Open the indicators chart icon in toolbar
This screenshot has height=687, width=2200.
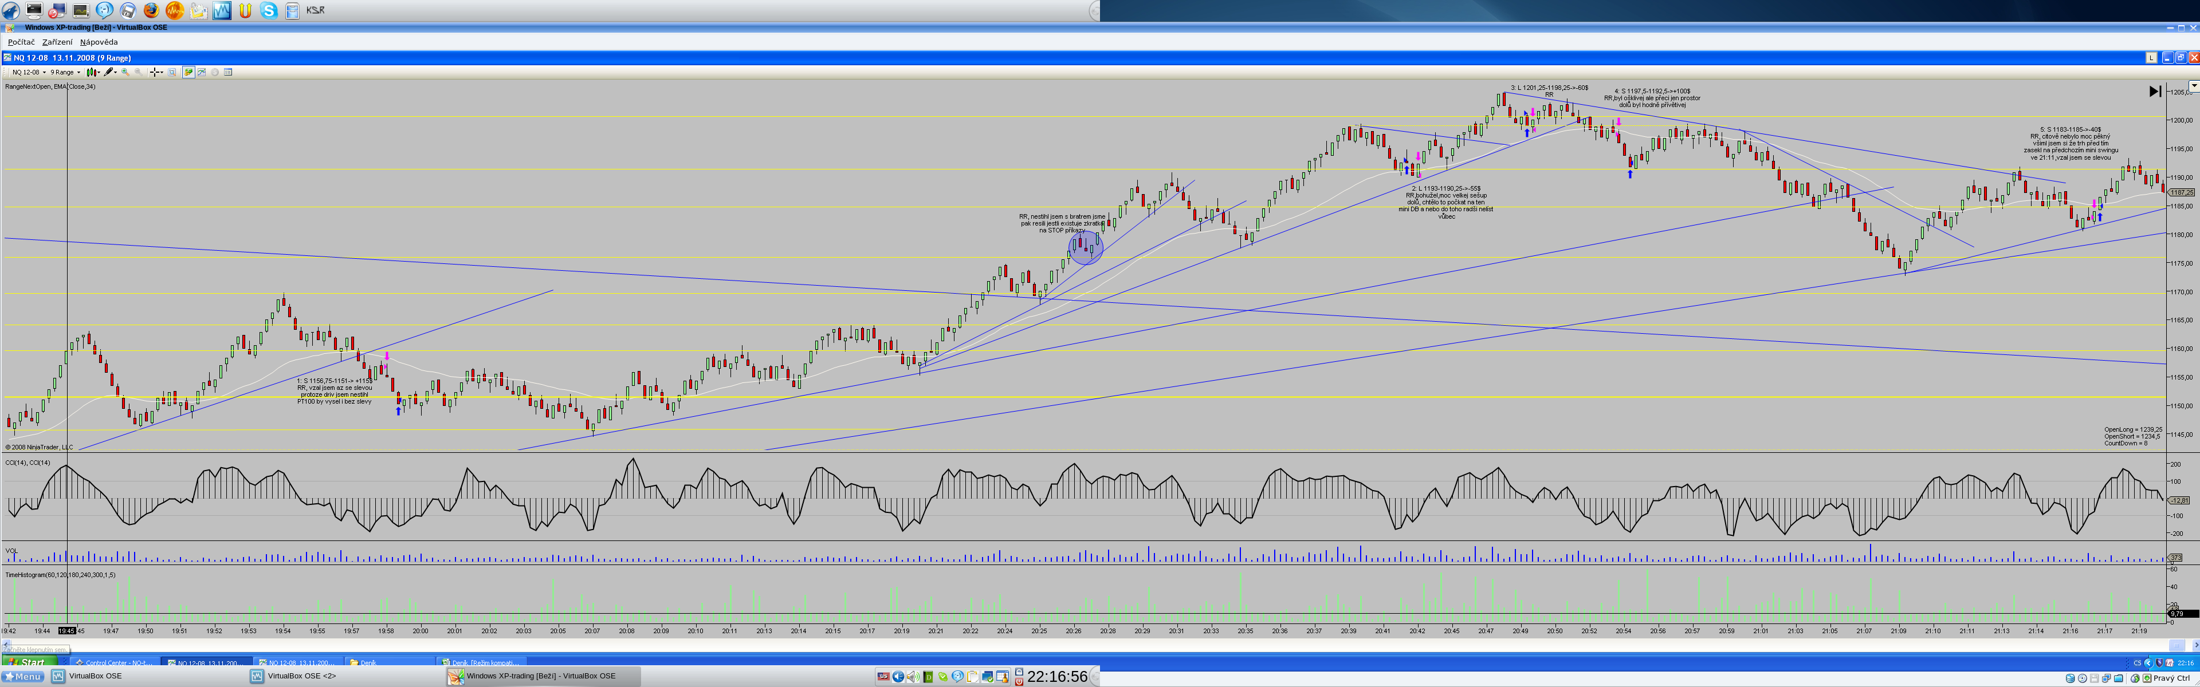(202, 73)
